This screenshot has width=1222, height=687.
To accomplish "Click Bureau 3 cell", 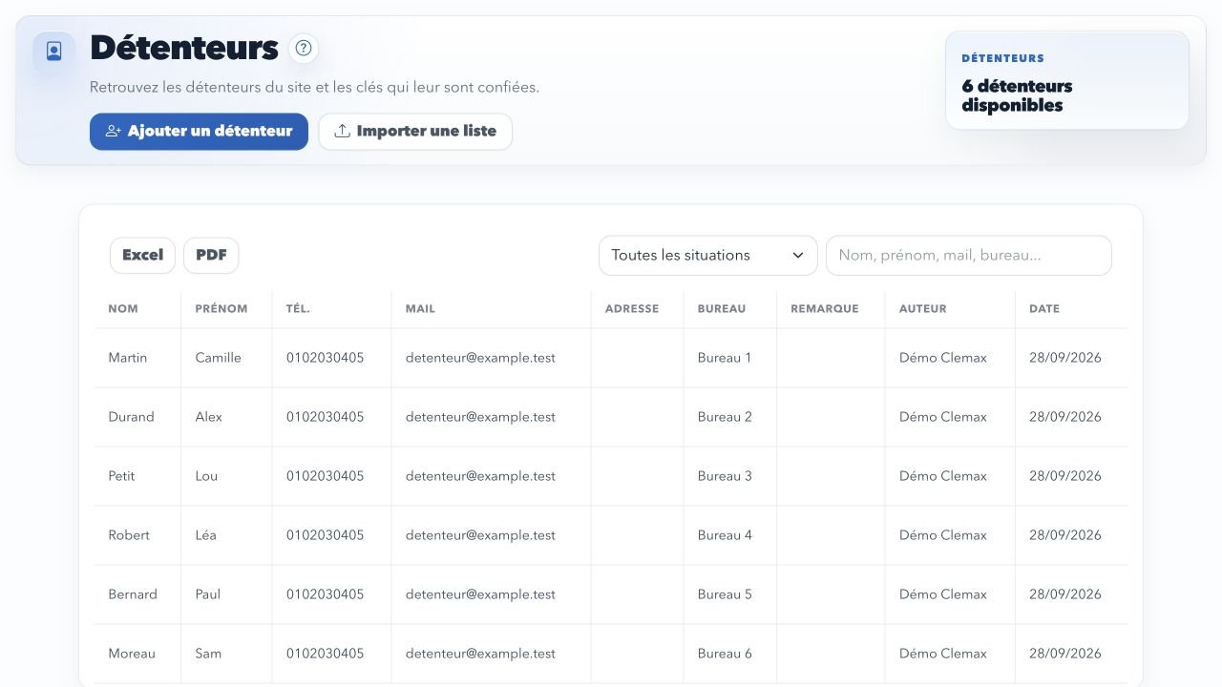I will click(x=730, y=476).
